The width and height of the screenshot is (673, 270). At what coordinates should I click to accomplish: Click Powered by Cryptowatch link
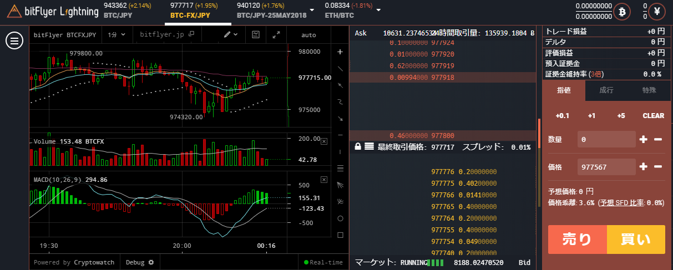74,262
